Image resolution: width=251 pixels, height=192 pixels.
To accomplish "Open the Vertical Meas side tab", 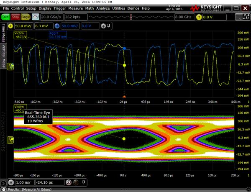I will pos(3,56).
